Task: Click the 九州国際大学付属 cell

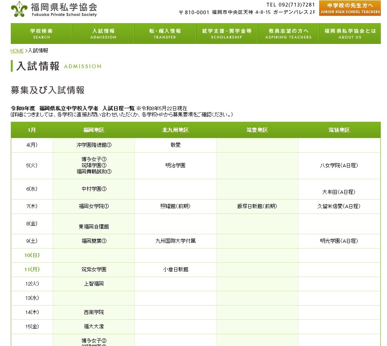Action: click(175, 241)
